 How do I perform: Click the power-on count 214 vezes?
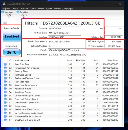point(113,42)
